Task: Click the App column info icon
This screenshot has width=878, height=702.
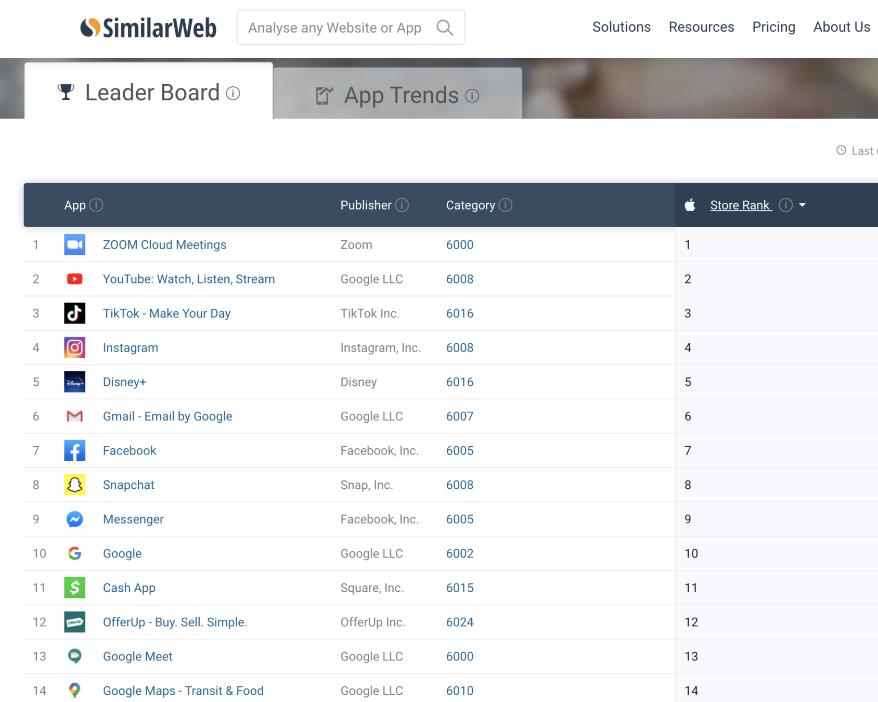Action: pyautogui.click(x=96, y=205)
